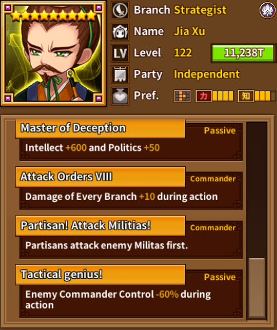Click the Pref. heart pouch icon

pos(120,96)
